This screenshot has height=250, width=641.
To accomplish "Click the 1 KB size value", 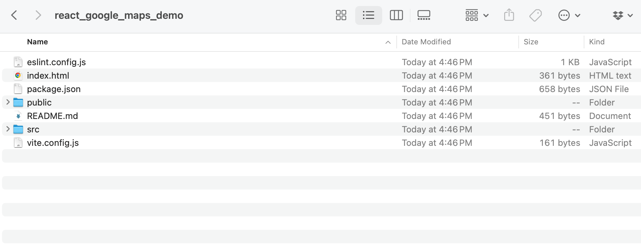I will point(570,62).
